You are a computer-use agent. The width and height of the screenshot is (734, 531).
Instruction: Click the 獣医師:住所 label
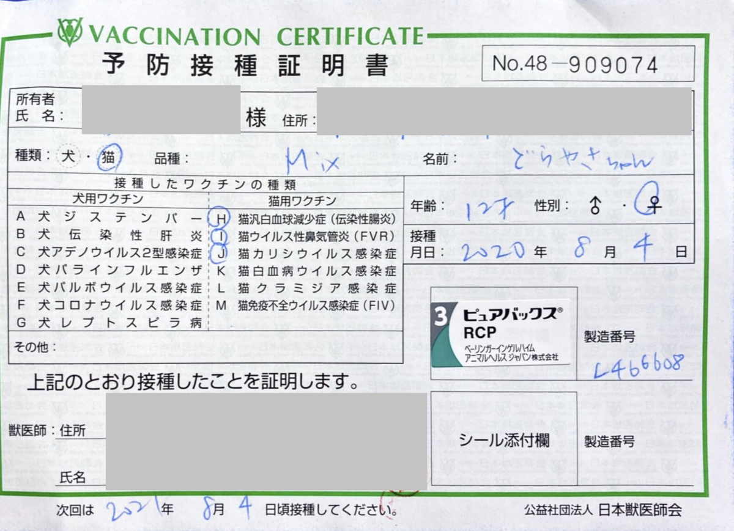(x=47, y=430)
